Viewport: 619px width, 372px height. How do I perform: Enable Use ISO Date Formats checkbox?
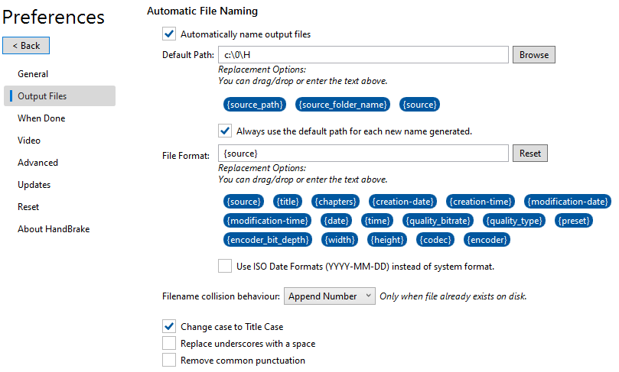click(x=225, y=267)
